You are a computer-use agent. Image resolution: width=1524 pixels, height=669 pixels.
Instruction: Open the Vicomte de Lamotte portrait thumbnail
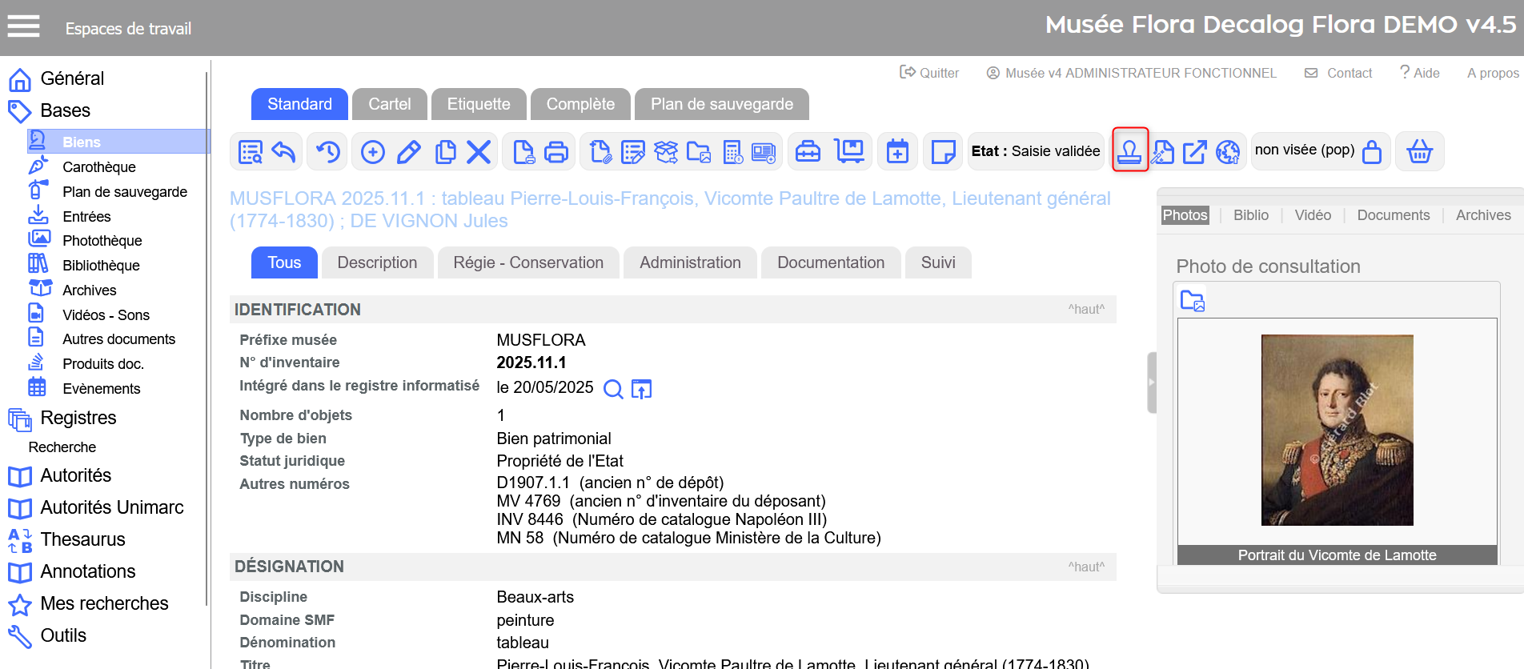tap(1337, 430)
